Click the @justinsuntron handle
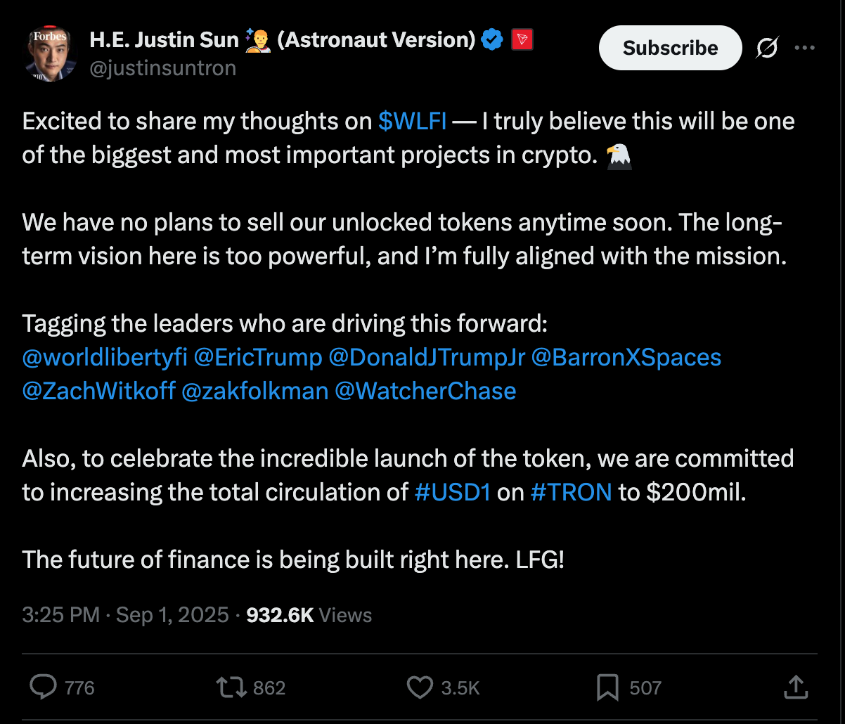This screenshot has width=845, height=724. coord(163,67)
